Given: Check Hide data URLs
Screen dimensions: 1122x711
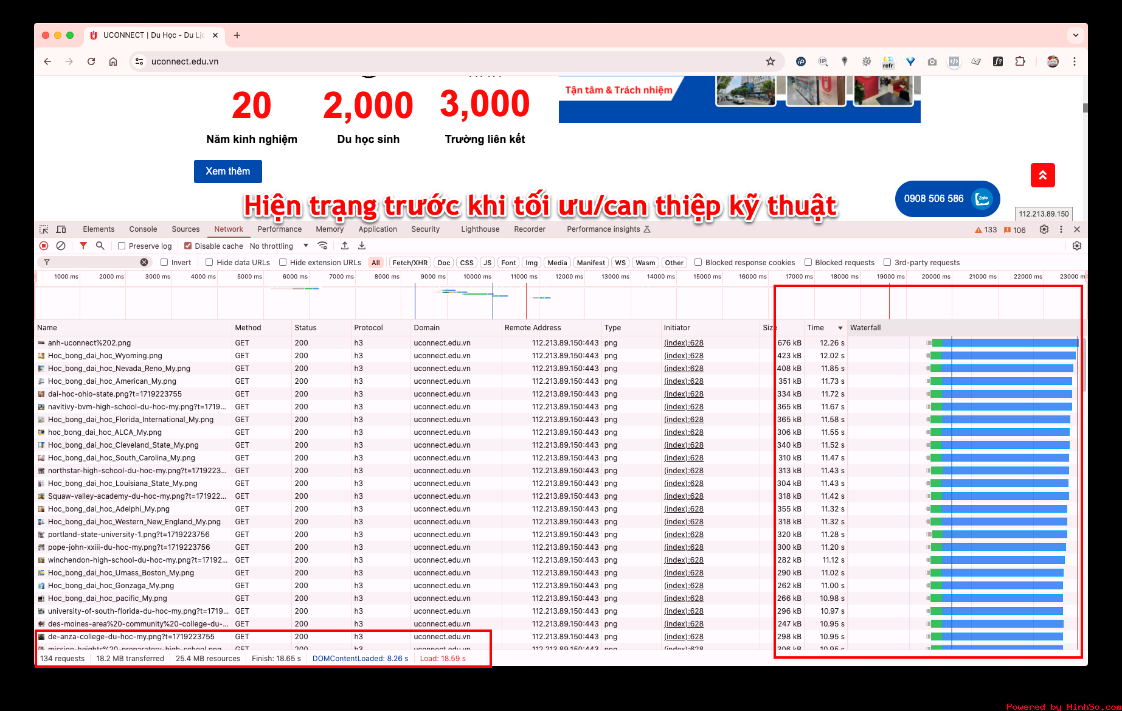Looking at the screenshot, I should [x=209, y=262].
